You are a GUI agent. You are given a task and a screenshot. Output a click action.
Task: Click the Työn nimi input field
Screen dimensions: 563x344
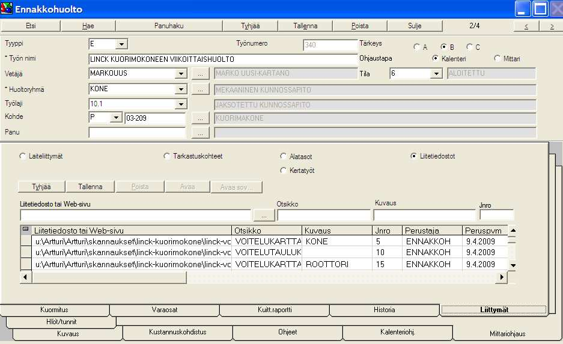pyautogui.click(x=222, y=59)
